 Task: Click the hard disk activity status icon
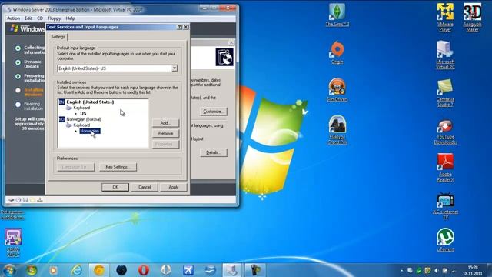pos(11,200)
